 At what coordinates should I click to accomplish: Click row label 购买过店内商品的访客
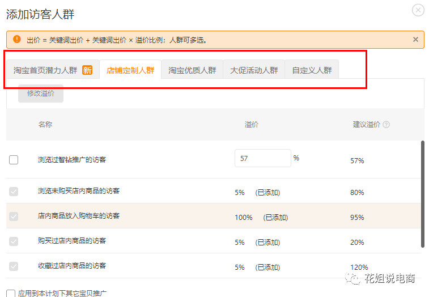[x=72, y=241]
